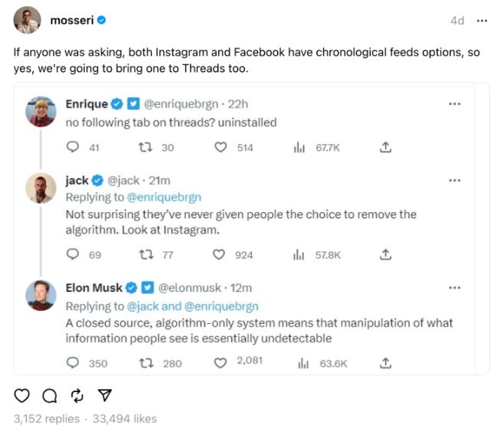497x425 pixels.
Task: Share Elon Musk's tweet via upload icon
Action: [x=386, y=362]
